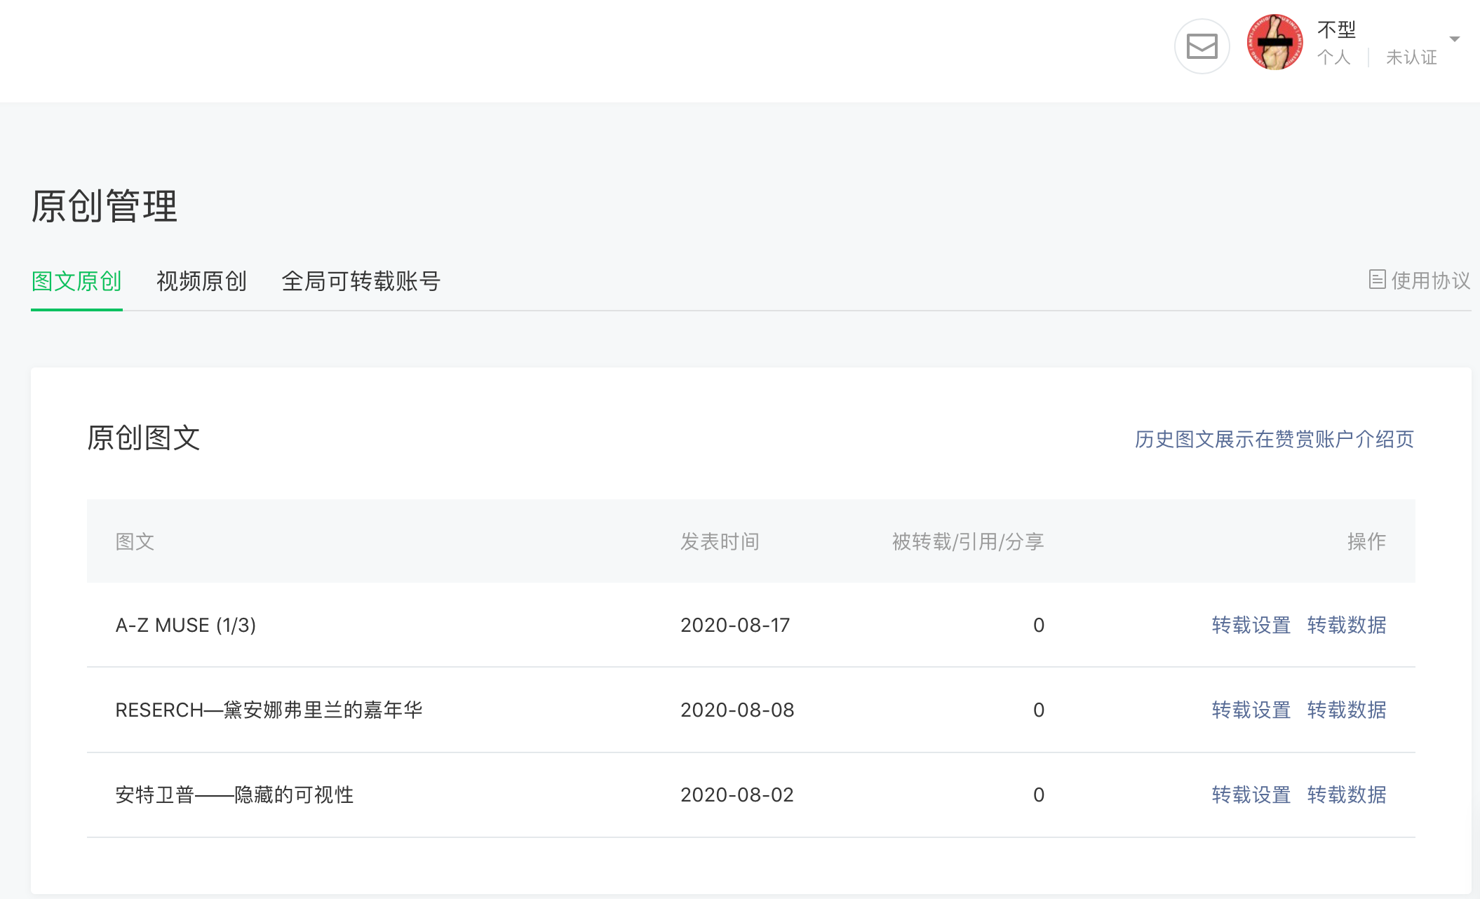This screenshot has height=899, width=1480.
Task: Switch to the 全局可转载账号 tab
Action: [x=361, y=281]
